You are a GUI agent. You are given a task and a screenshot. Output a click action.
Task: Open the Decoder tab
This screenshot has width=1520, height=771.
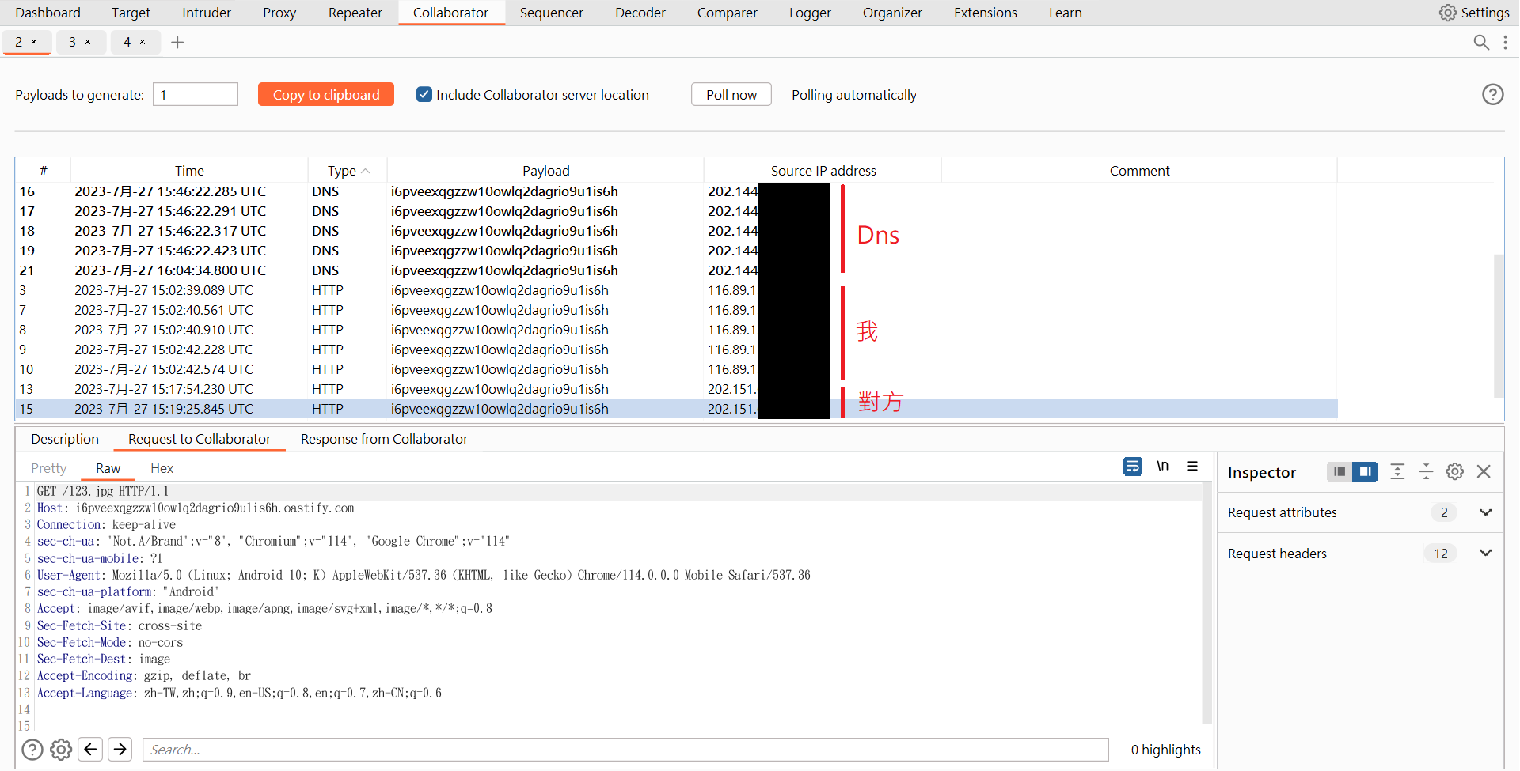(640, 13)
